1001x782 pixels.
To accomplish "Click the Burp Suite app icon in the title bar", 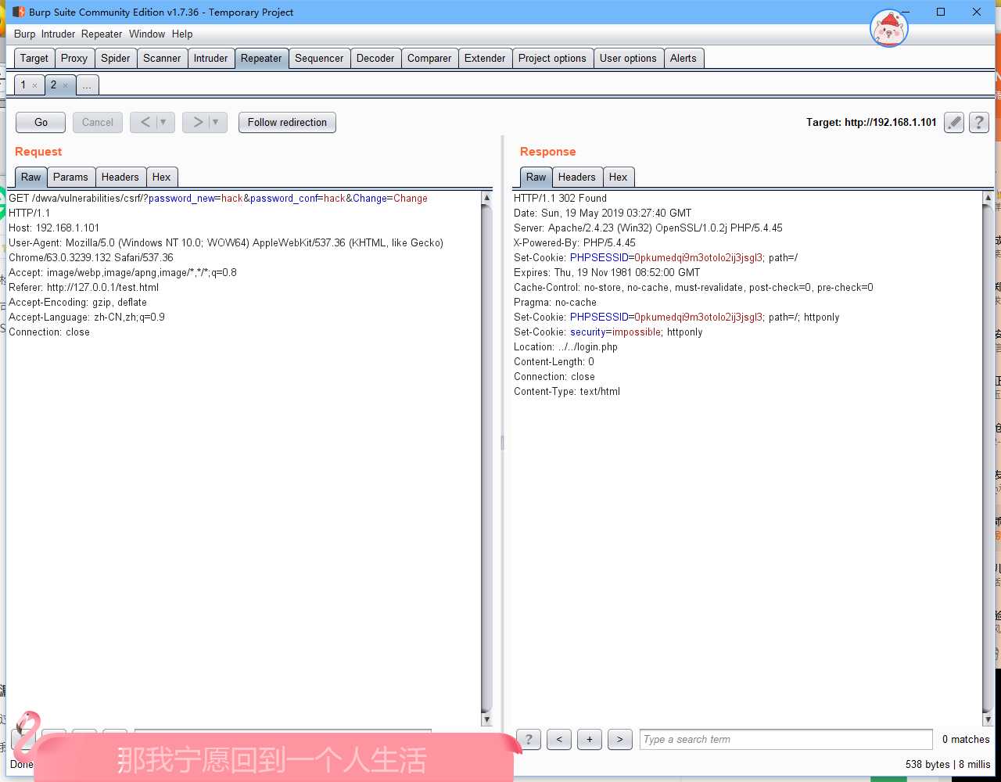I will pyautogui.click(x=18, y=12).
